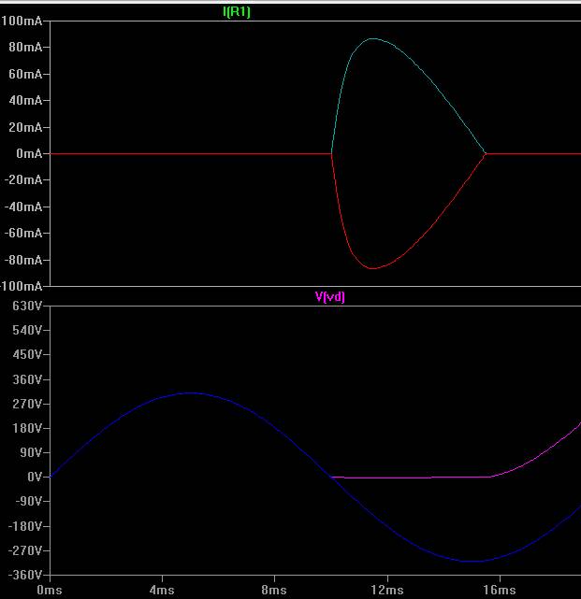Image resolution: width=581 pixels, height=599 pixels.
Task: Click the 0V voltage axis label
Action: pyautogui.click(x=35, y=477)
